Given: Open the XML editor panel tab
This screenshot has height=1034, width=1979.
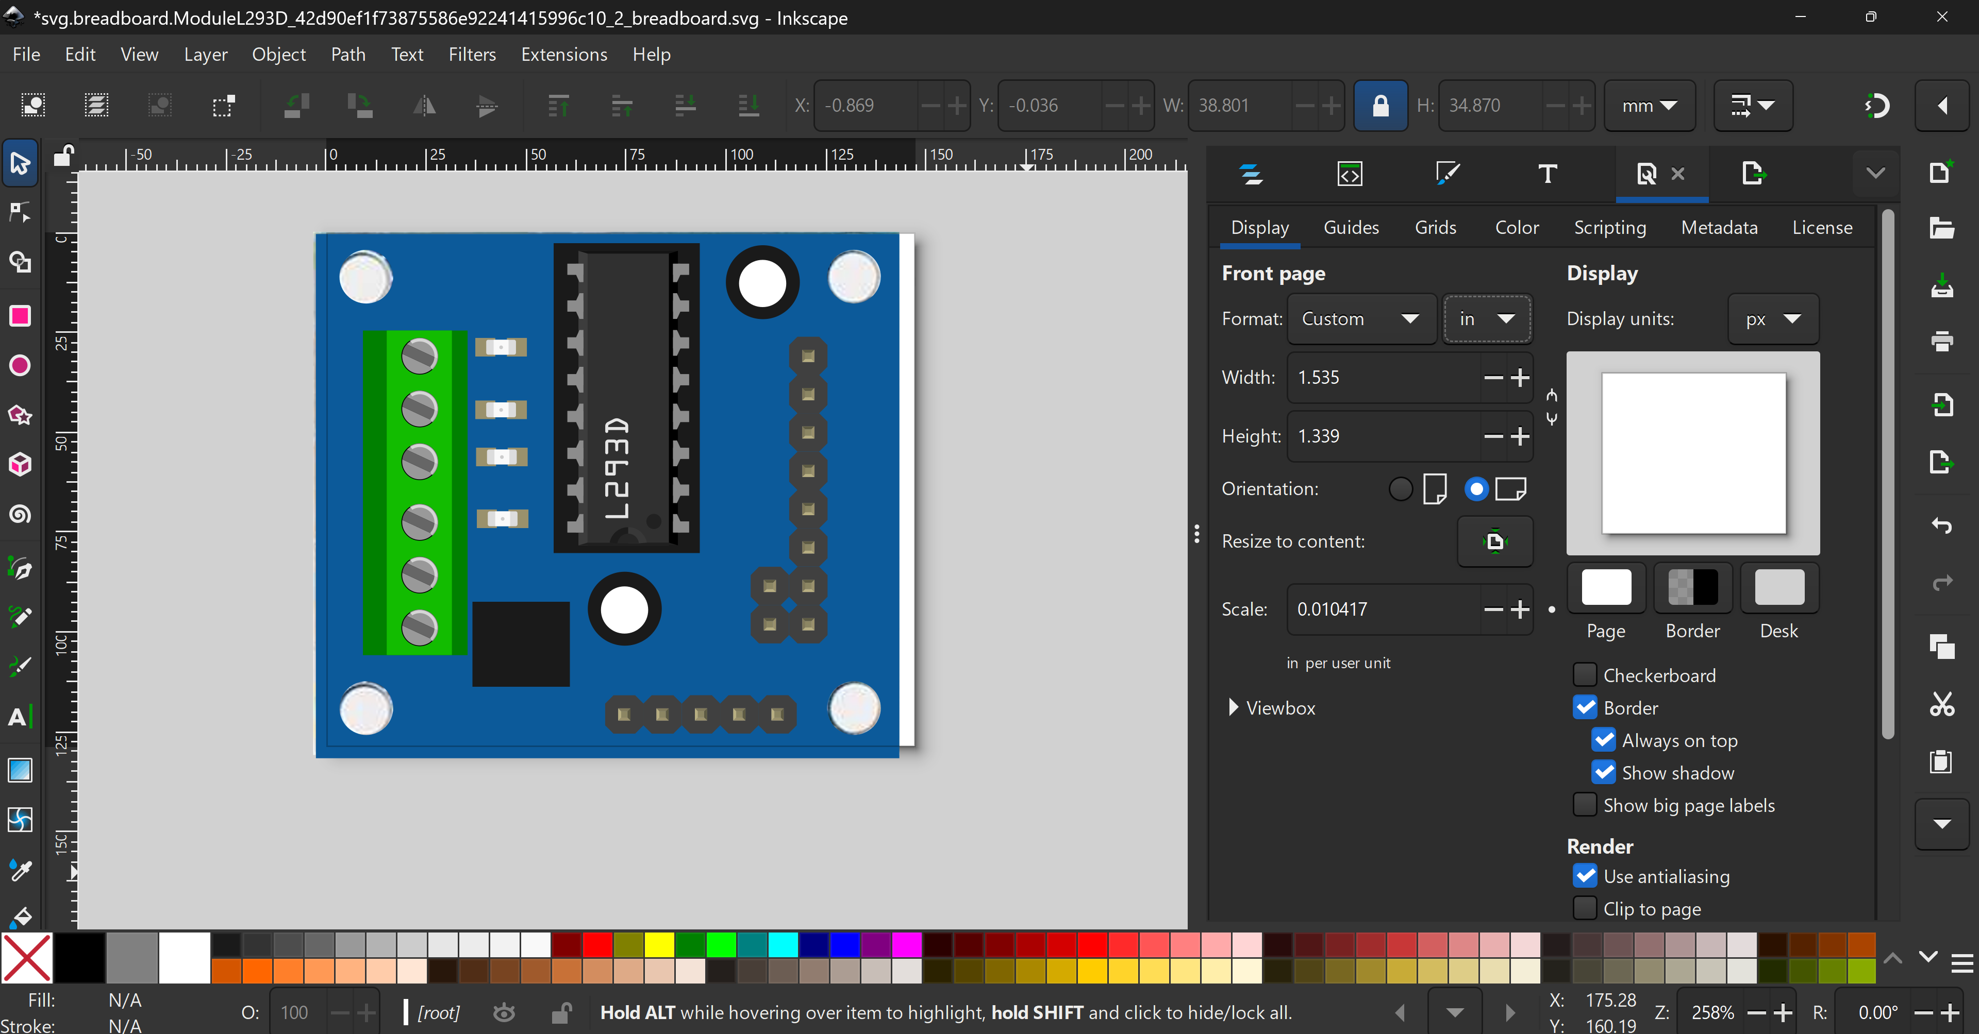Looking at the screenshot, I should (x=1350, y=174).
